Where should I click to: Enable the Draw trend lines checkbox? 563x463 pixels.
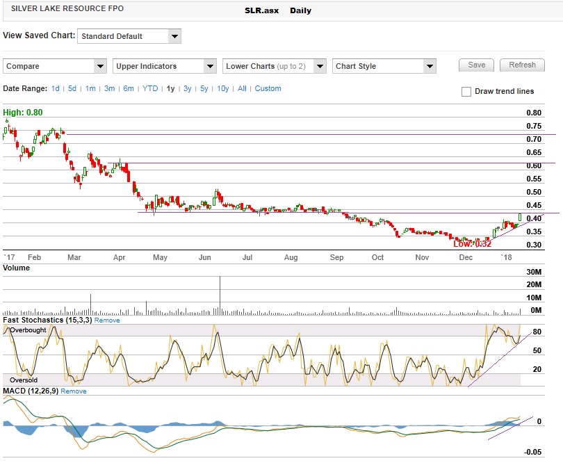coord(466,92)
